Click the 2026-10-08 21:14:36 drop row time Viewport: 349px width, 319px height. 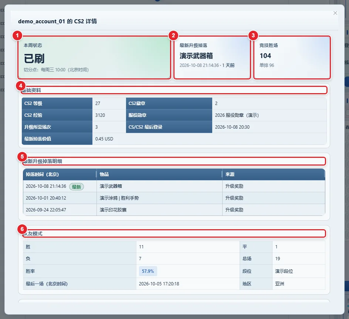click(x=46, y=186)
